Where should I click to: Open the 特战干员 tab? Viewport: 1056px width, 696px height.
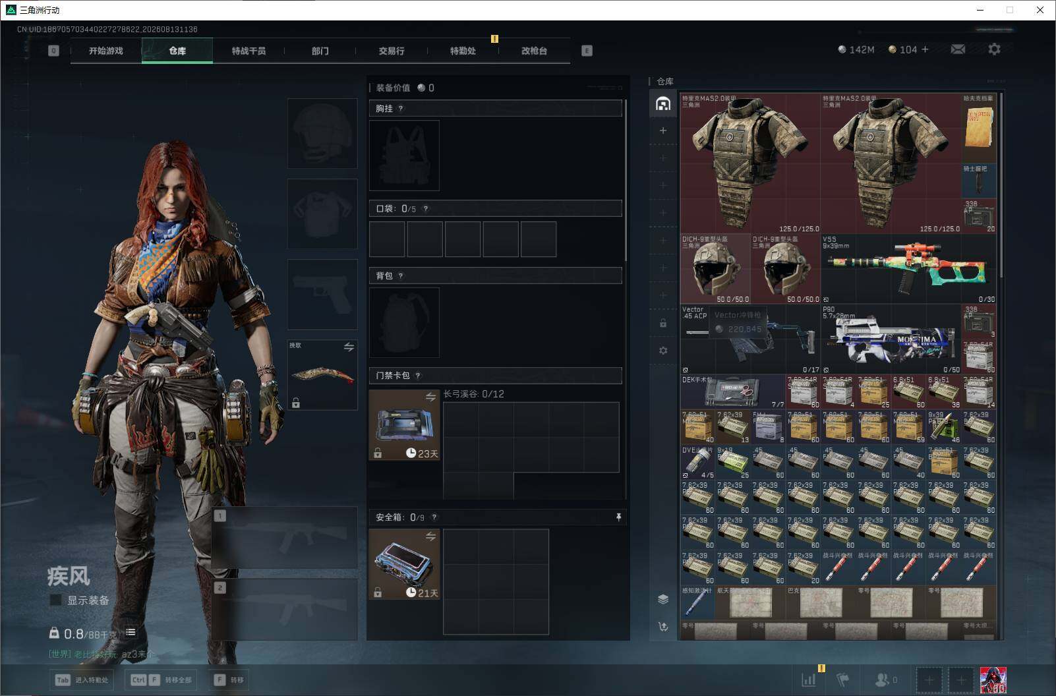point(249,51)
